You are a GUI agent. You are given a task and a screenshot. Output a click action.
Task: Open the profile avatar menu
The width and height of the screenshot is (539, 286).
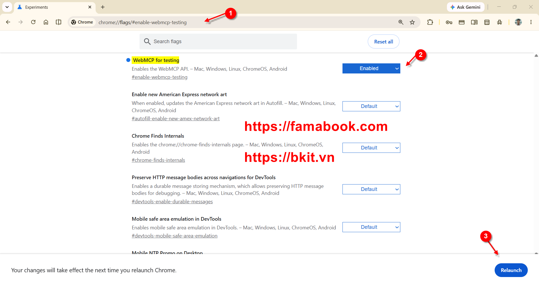[518, 22]
